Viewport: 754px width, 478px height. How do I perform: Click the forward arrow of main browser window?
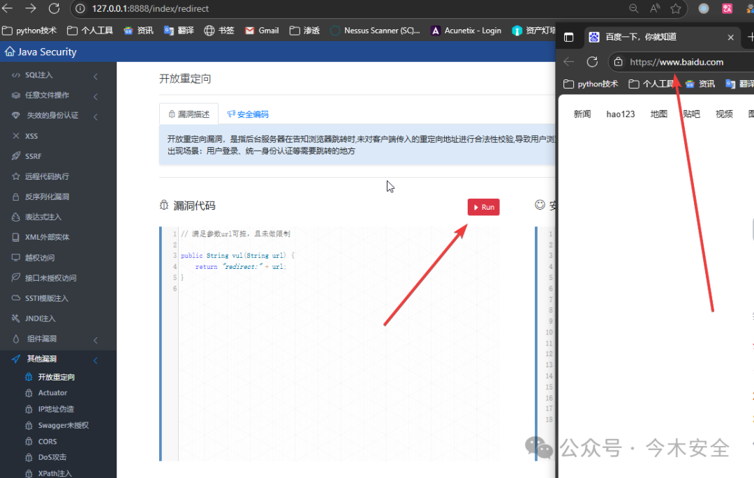(30, 8)
